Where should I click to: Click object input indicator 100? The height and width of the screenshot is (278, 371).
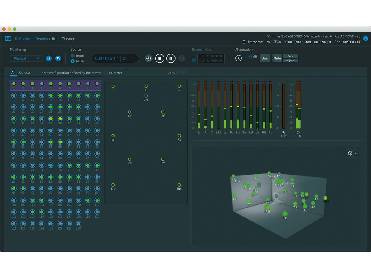97,188
